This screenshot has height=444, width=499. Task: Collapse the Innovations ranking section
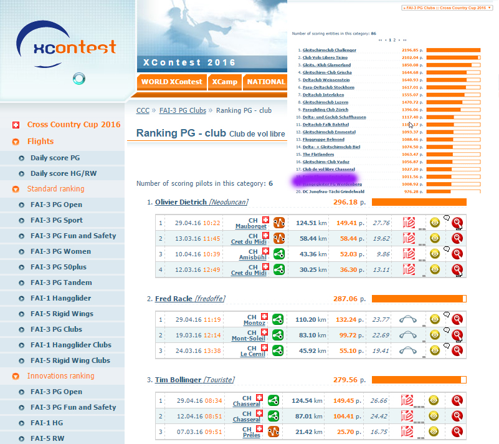[x=16, y=377]
